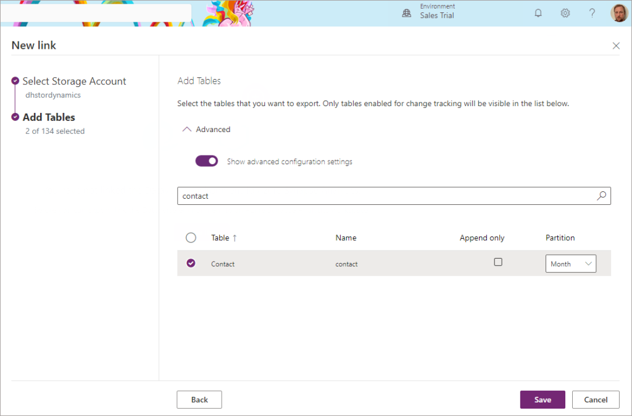This screenshot has width=632, height=416.
Task: Deselect the Contact table row
Action: tap(191, 263)
